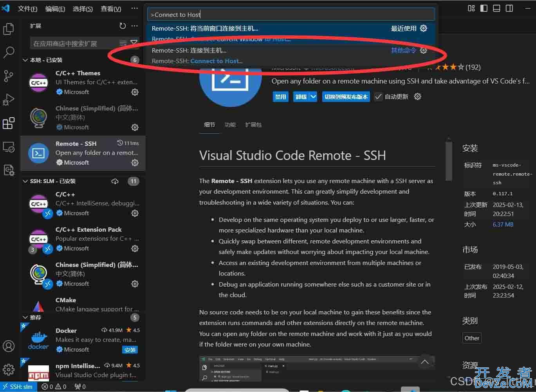Manage Remote - SSH extension gear in list
This screenshot has width=536, height=392.
(135, 163)
